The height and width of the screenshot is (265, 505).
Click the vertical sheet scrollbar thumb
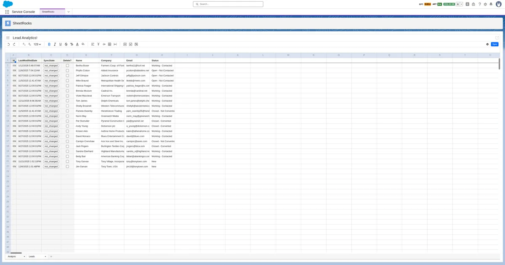(x=500, y=64)
